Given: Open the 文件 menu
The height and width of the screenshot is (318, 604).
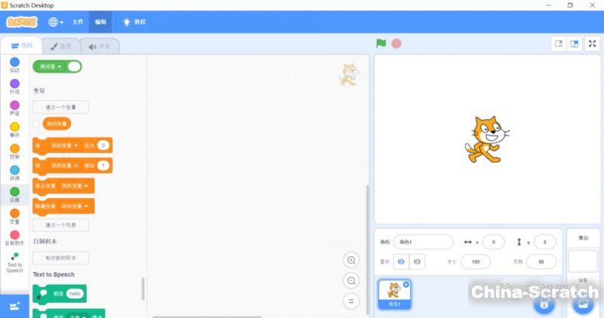Looking at the screenshot, I should 78,22.
